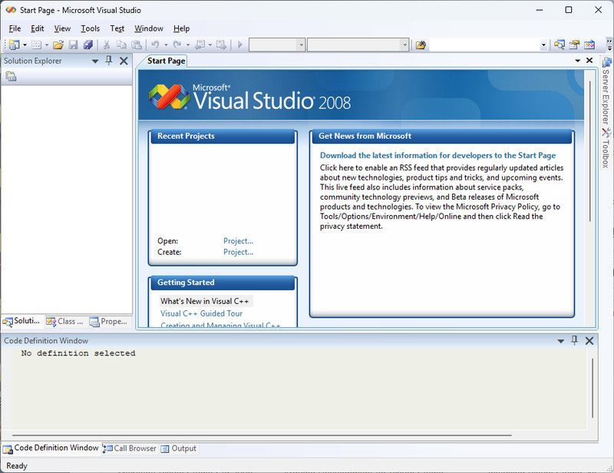Open the Tools menu
The height and width of the screenshot is (473, 614).
click(x=90, y=28)
